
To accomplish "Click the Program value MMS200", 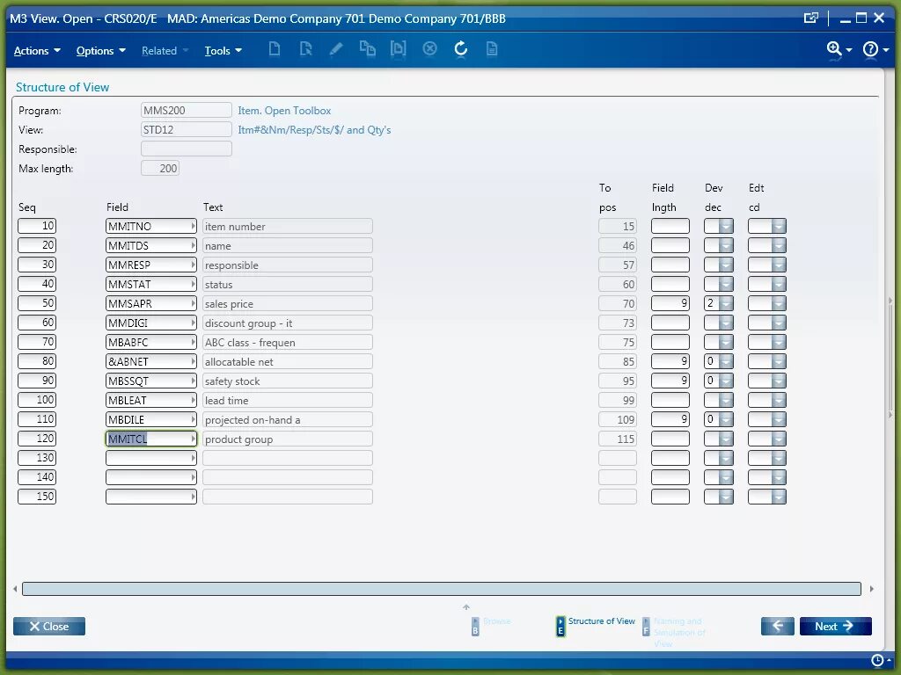I will (x=187, y=110).
